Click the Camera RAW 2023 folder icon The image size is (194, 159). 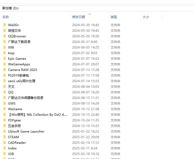[x=5, y=70]
